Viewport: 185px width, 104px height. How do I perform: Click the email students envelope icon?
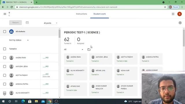[x=27, y=23]
